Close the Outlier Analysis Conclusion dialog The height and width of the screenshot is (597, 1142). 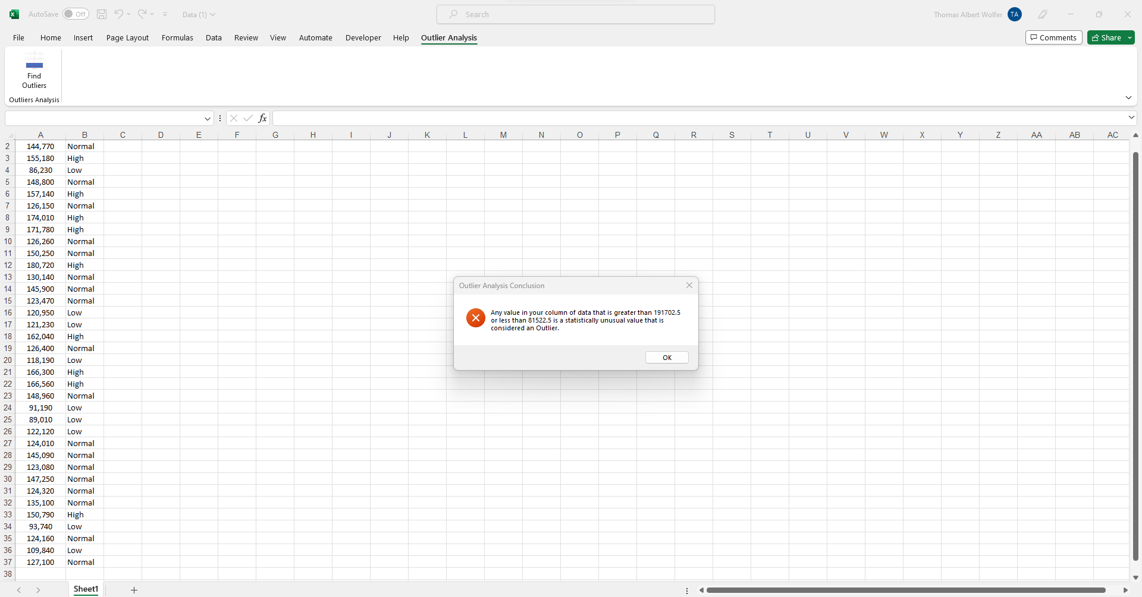coord(689,286)
